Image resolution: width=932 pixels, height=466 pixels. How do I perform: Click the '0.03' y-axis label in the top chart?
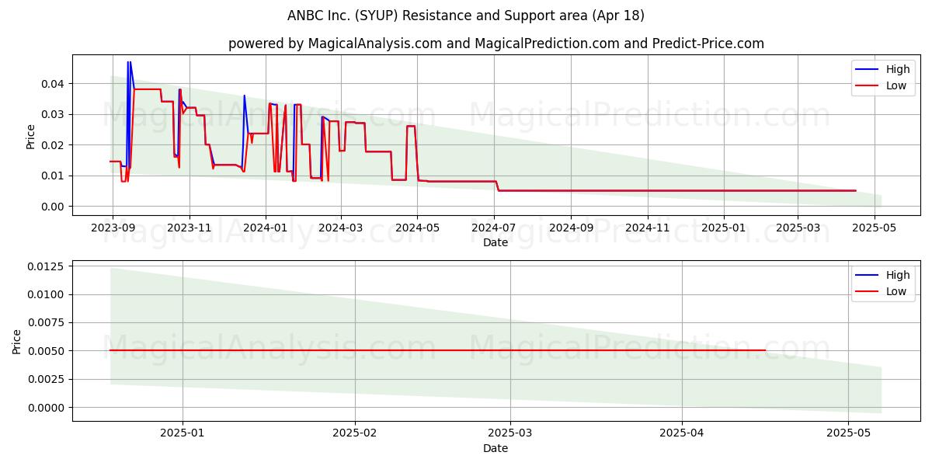[x=53, y=114]
